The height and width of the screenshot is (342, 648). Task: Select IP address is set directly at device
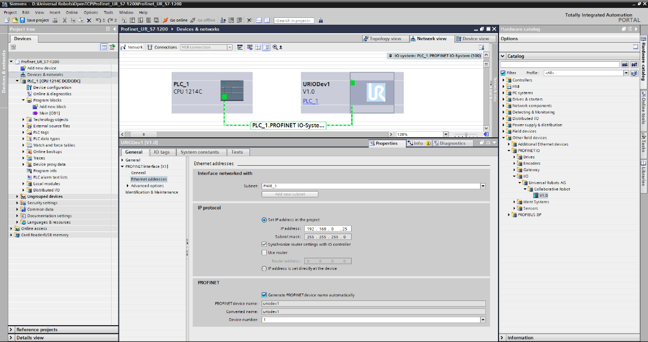pos(264,268)
